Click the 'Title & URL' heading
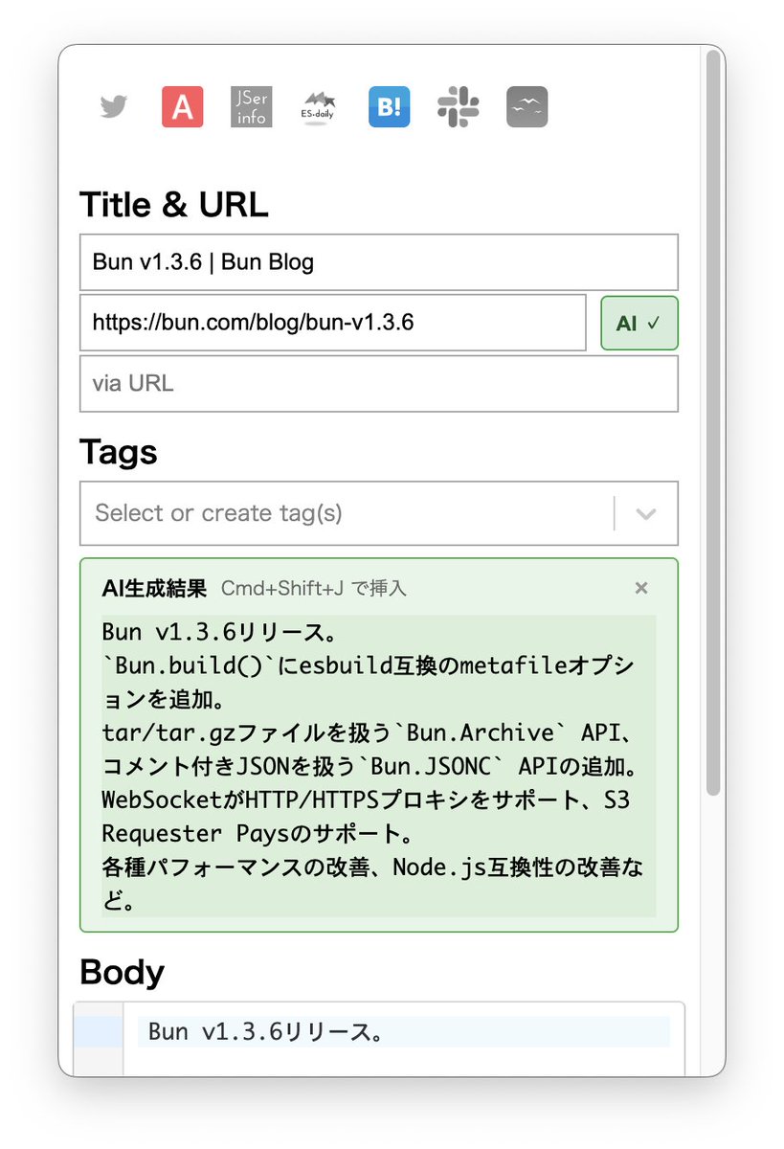This screenshot has height=1149, width=784. [174, 205]
